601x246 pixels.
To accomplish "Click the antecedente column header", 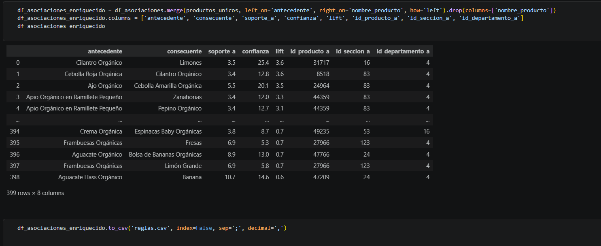I will click(105, 51).
